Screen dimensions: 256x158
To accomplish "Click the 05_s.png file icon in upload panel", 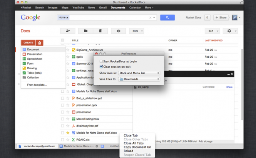I will 135,87.
